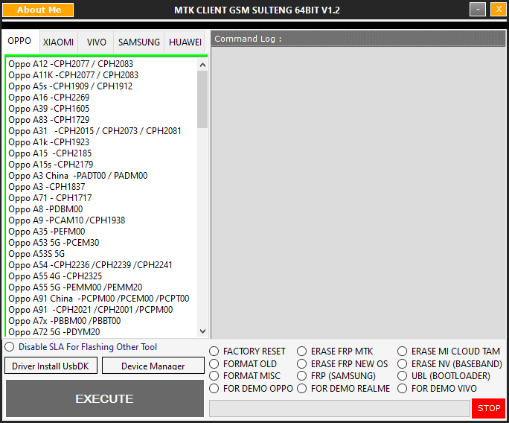This screenshot has width=509, height=423.
Task: Switch to the SAMSUNG tab
Action: 139,42
